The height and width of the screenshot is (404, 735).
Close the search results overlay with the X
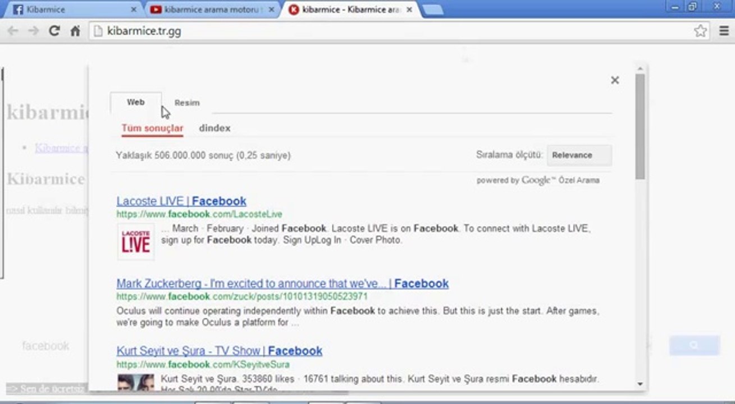[x=615, y=80]
